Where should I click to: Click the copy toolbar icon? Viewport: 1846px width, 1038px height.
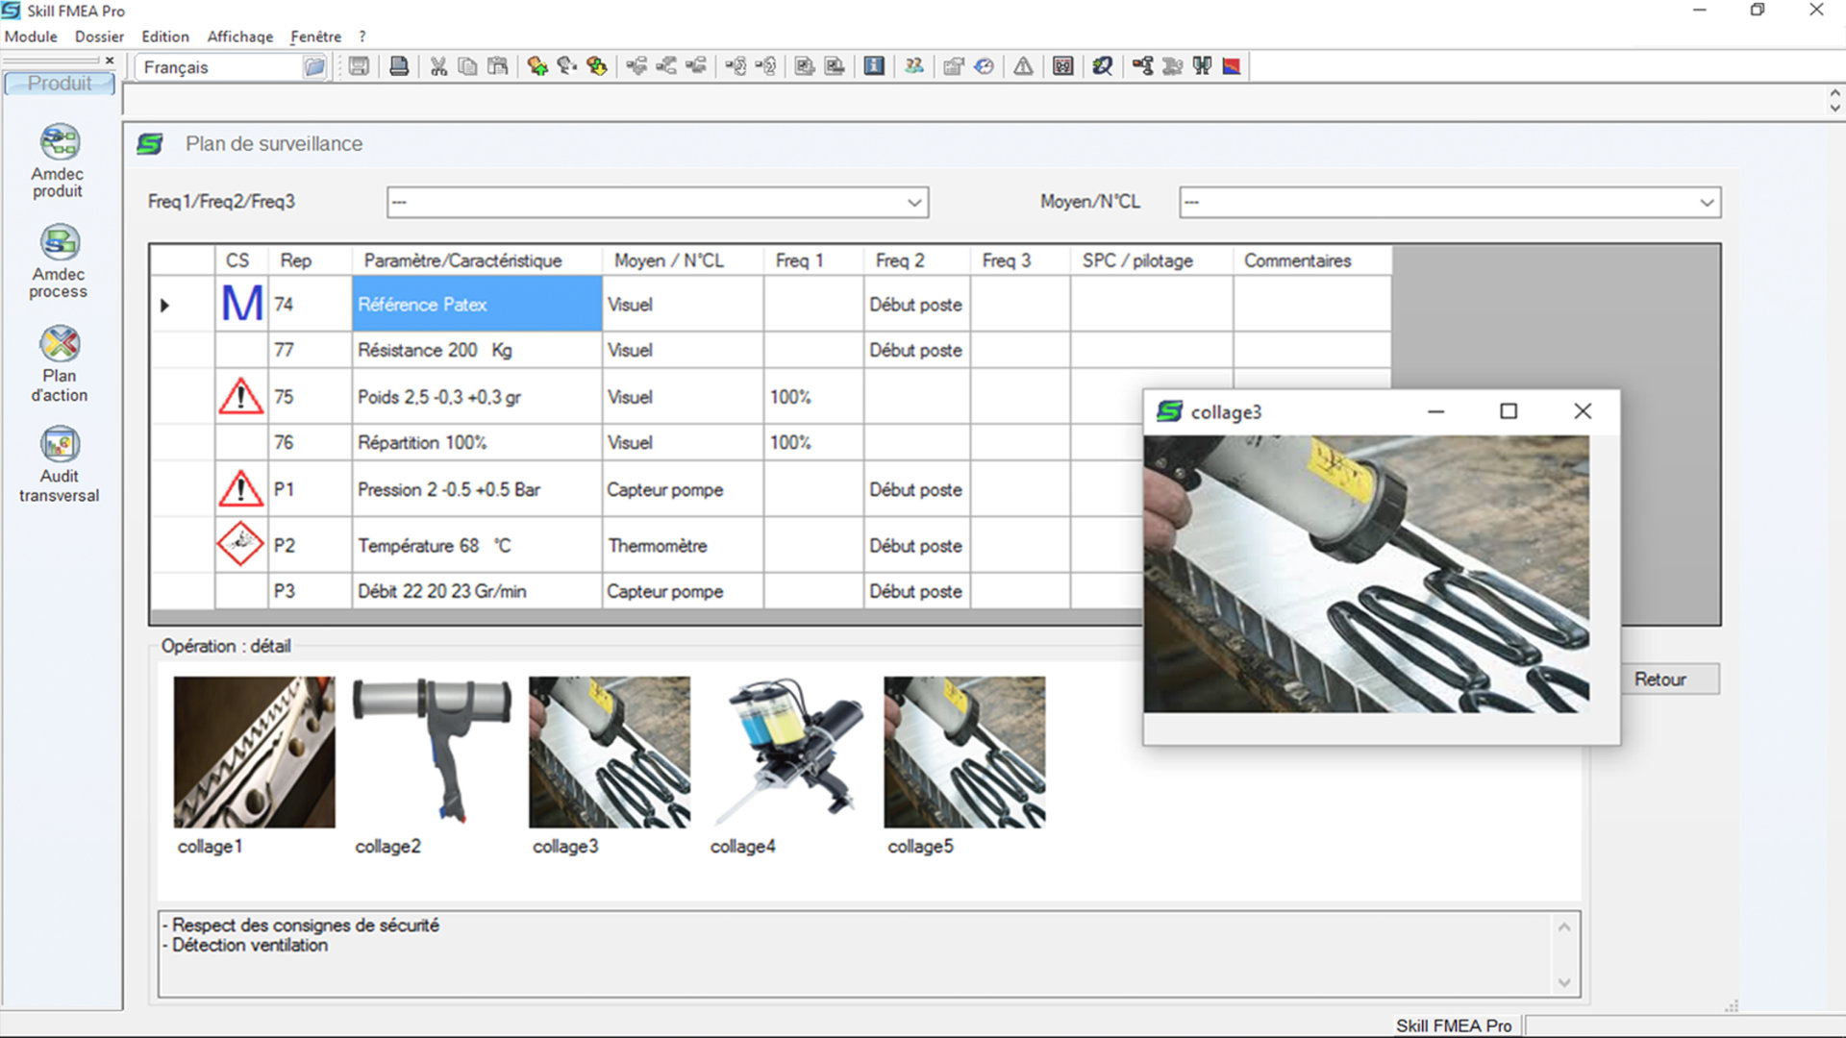point(468,66)
